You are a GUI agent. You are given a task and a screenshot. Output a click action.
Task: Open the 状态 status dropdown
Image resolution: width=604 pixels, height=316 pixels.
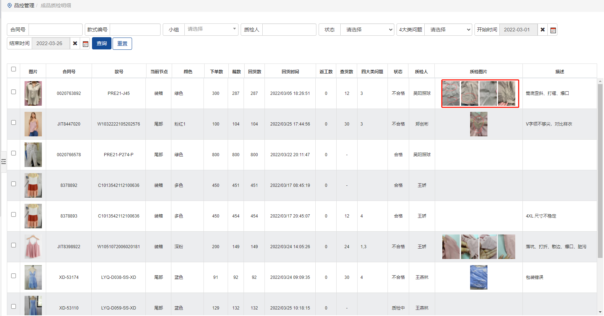point(367,30)
